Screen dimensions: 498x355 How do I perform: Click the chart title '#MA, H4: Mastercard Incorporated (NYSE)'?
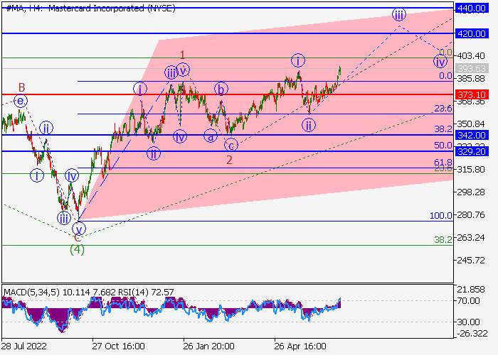(90, 9)
